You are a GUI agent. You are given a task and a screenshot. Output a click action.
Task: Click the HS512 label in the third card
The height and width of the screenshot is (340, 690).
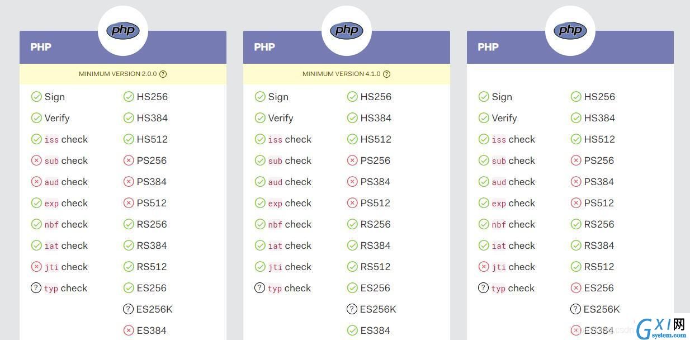click(599, 139)
